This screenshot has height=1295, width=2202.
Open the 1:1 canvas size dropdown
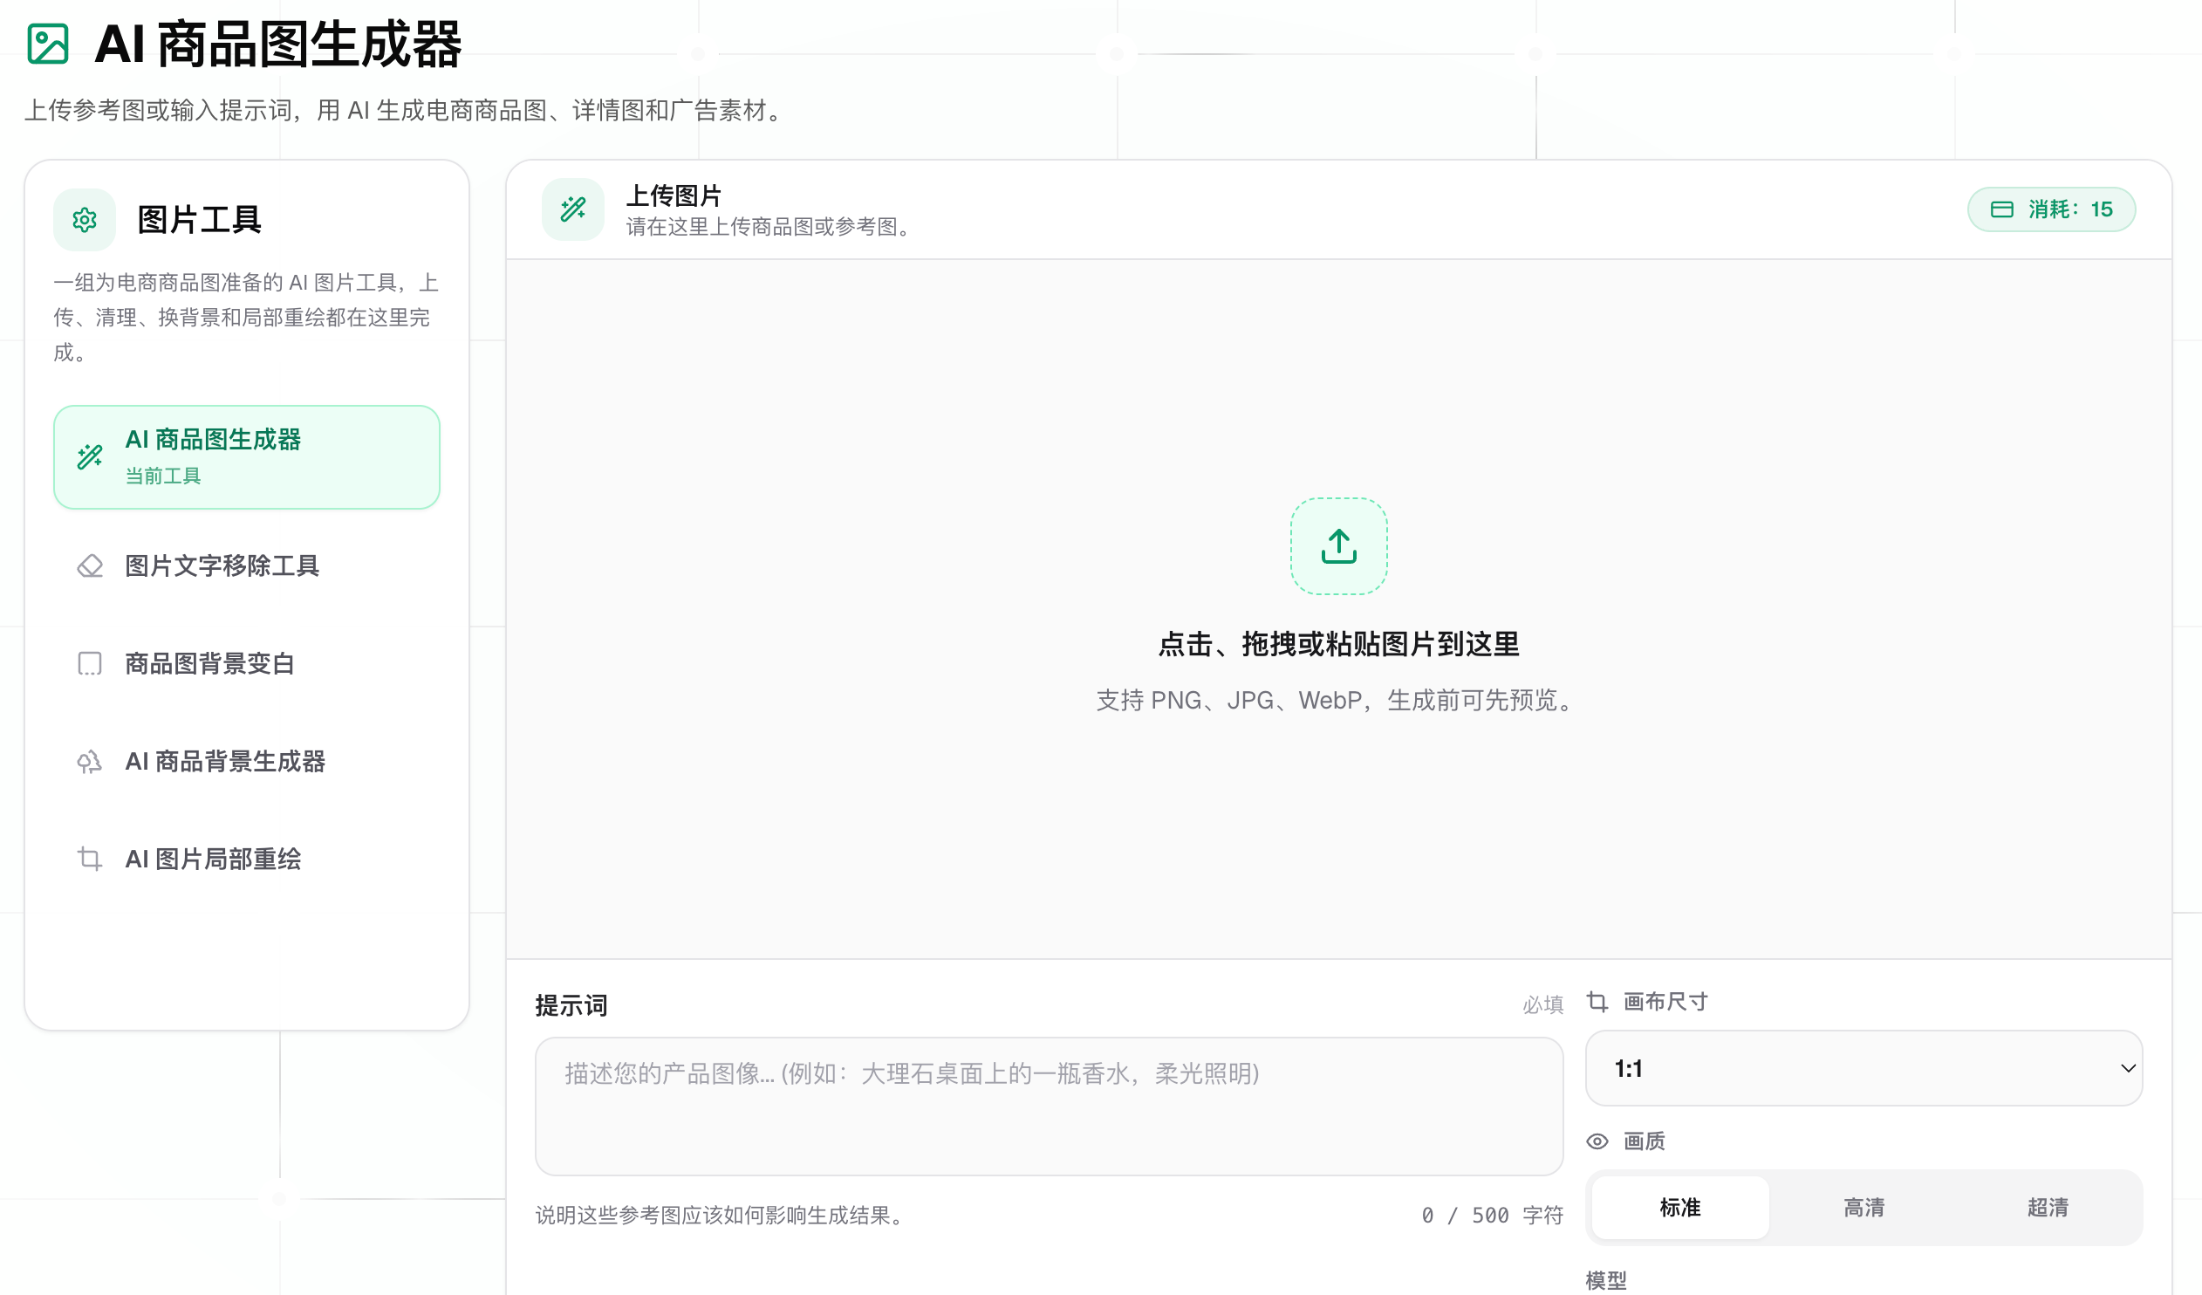click(1863, 1069)
